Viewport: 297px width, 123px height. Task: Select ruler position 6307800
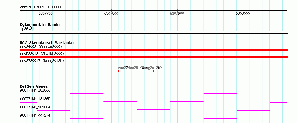111,13
